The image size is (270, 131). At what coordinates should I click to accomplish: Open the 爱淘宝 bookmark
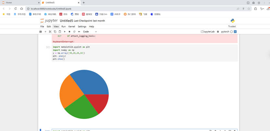pyautogui.click(x=87, y=14)
